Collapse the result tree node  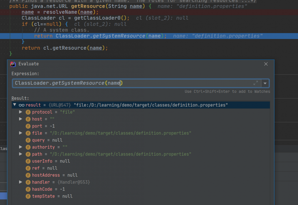pos(14,105)
